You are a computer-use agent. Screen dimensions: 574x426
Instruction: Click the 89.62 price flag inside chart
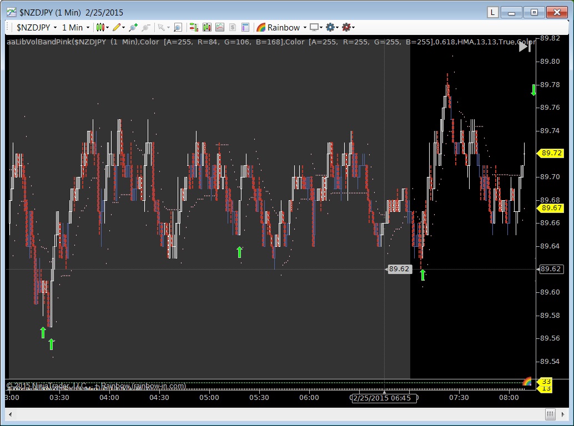click(399, 269)
